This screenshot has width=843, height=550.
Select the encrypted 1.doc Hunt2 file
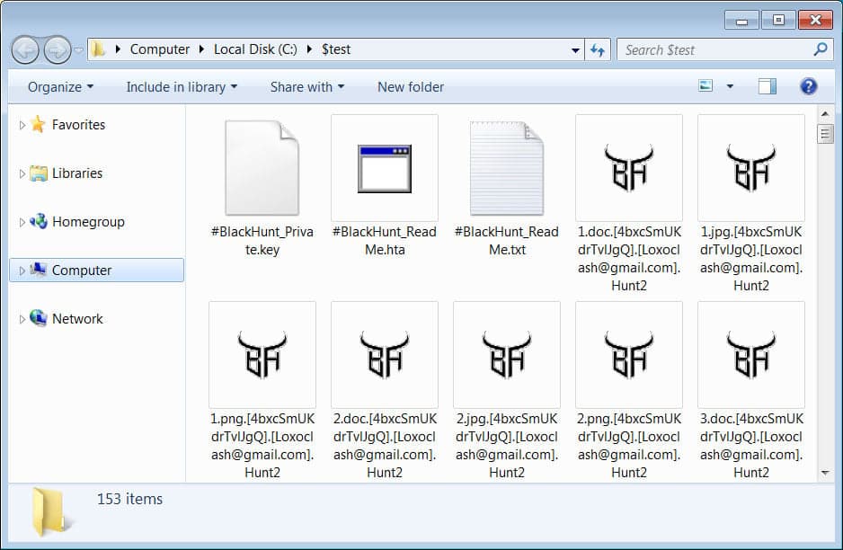click(x=628, y=168)
